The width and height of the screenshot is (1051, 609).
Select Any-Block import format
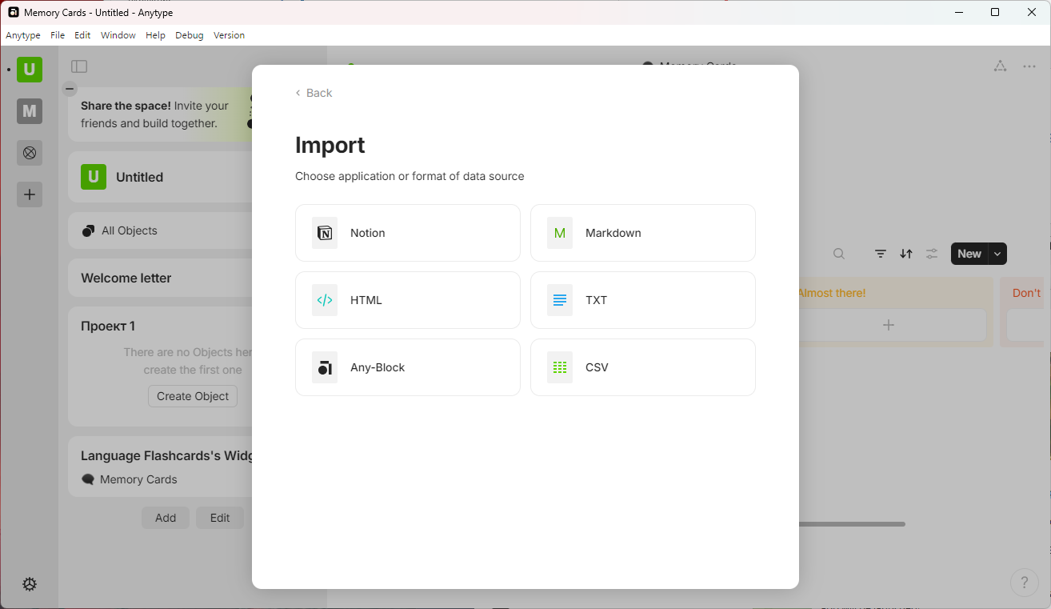[x=407, y=367]
